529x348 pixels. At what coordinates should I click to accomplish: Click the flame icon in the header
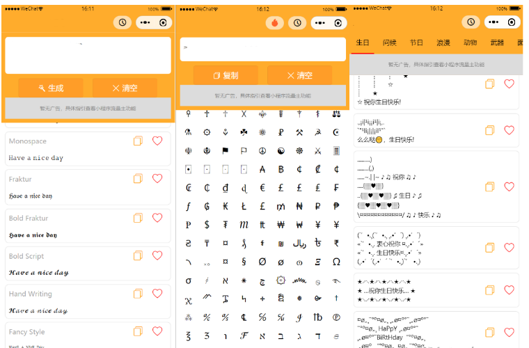[275, 22]
